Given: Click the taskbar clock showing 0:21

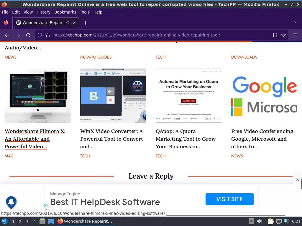Looking at the screenshot, I should (296, 221).
